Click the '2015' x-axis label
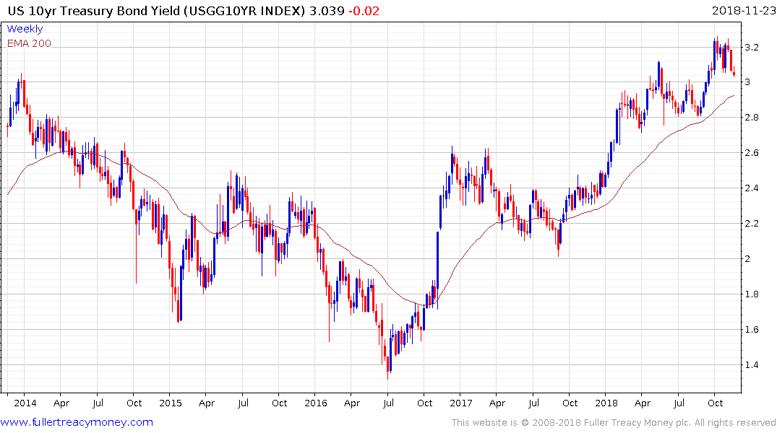 pyautogui.click(x=171, y=403)
